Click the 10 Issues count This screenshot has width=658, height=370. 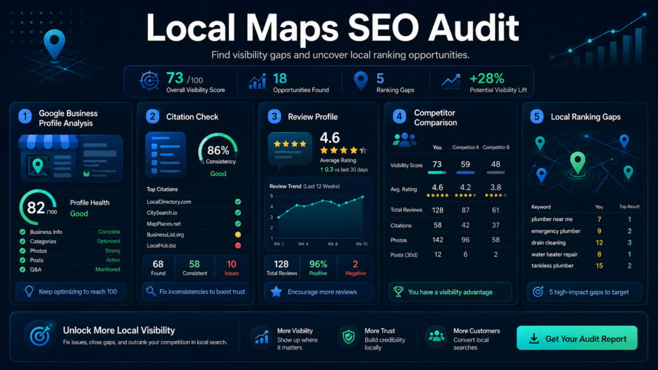click(231, 268)
